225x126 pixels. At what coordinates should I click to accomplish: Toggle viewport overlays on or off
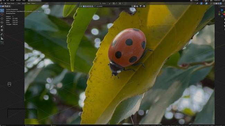(x=207, y=3)
